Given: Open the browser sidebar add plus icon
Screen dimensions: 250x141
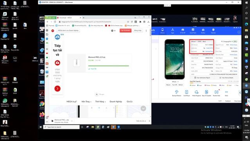Looking at the screenshot, I should click(47, 49).
